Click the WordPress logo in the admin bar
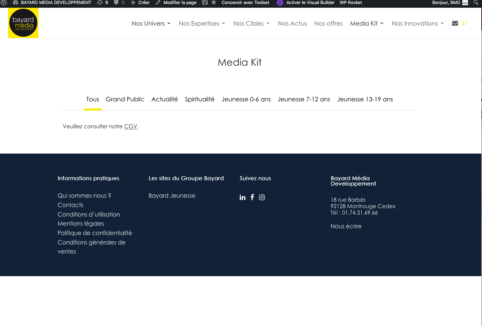Image resolution: width=482 pixels, height=326 pixels. (4, 3)
